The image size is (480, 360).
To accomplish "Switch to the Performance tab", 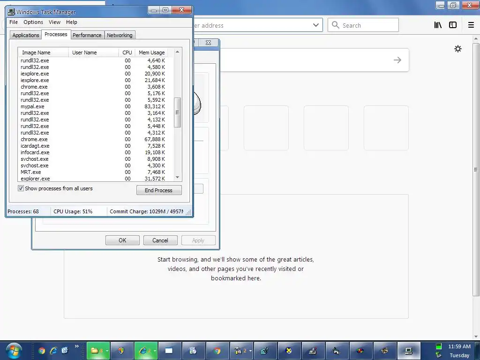I will pos(87,35).
